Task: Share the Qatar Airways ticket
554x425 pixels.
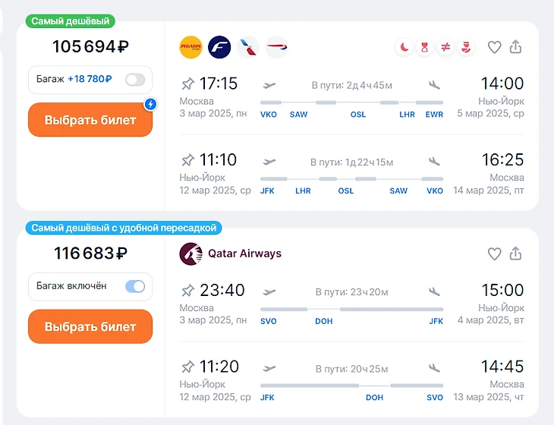Action: point(516,253)
